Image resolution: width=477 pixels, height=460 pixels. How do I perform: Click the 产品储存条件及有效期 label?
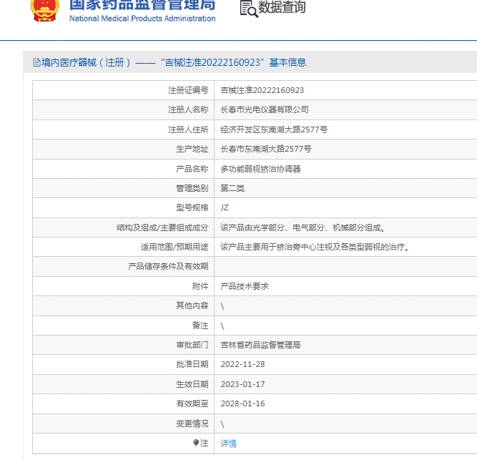168,267
